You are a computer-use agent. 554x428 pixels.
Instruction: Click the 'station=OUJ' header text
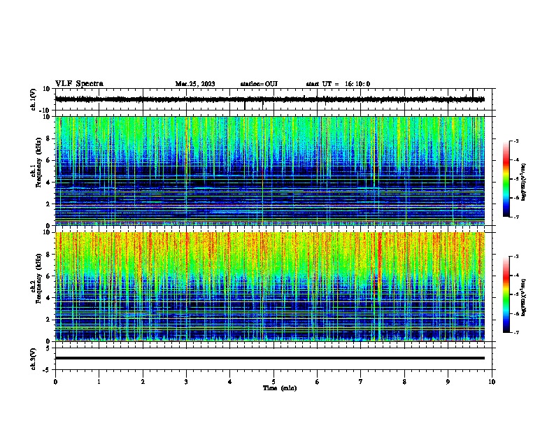[259, 84]
